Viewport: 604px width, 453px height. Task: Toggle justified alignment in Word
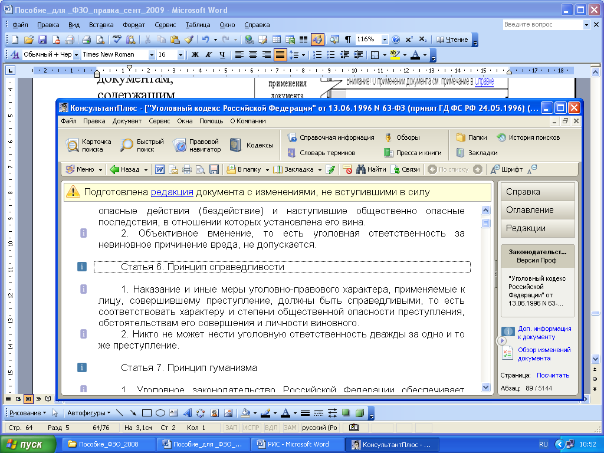280,55
